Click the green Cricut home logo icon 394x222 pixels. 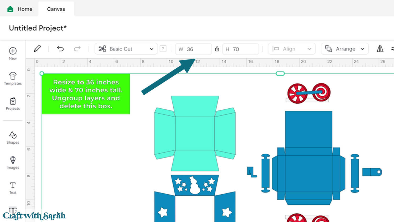tap(10, 9)
